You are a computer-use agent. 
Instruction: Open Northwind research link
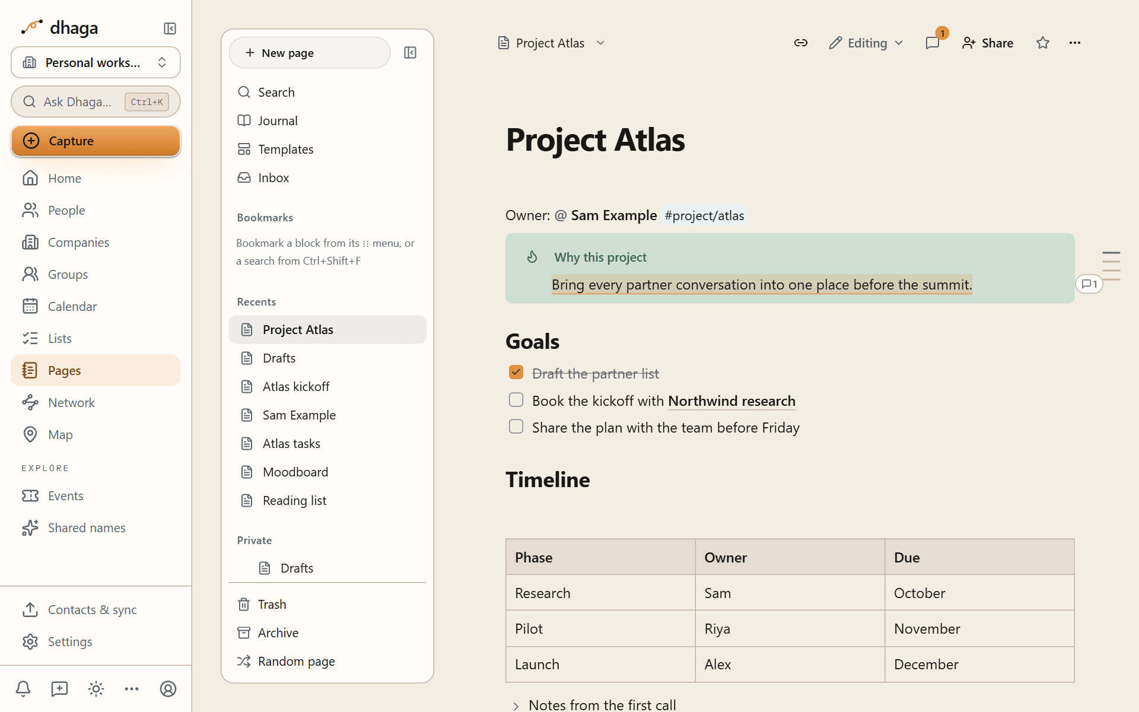(x=731, y=401)
